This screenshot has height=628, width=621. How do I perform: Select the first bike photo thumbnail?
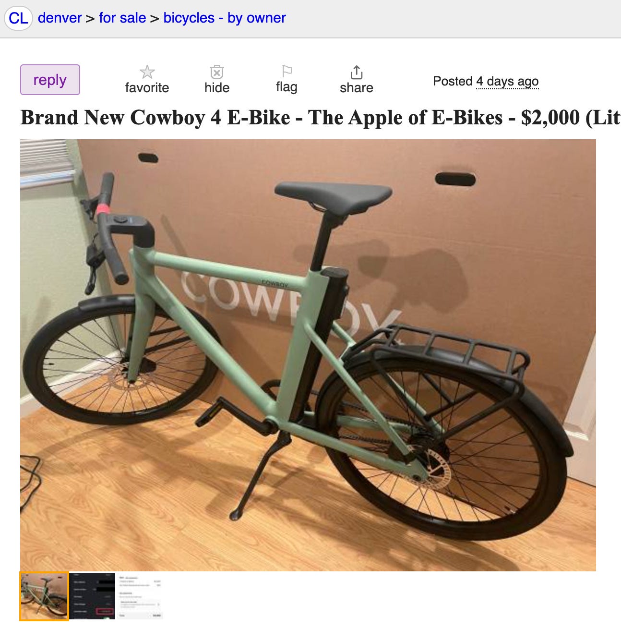pyautogui.click(x=44, y=596)
